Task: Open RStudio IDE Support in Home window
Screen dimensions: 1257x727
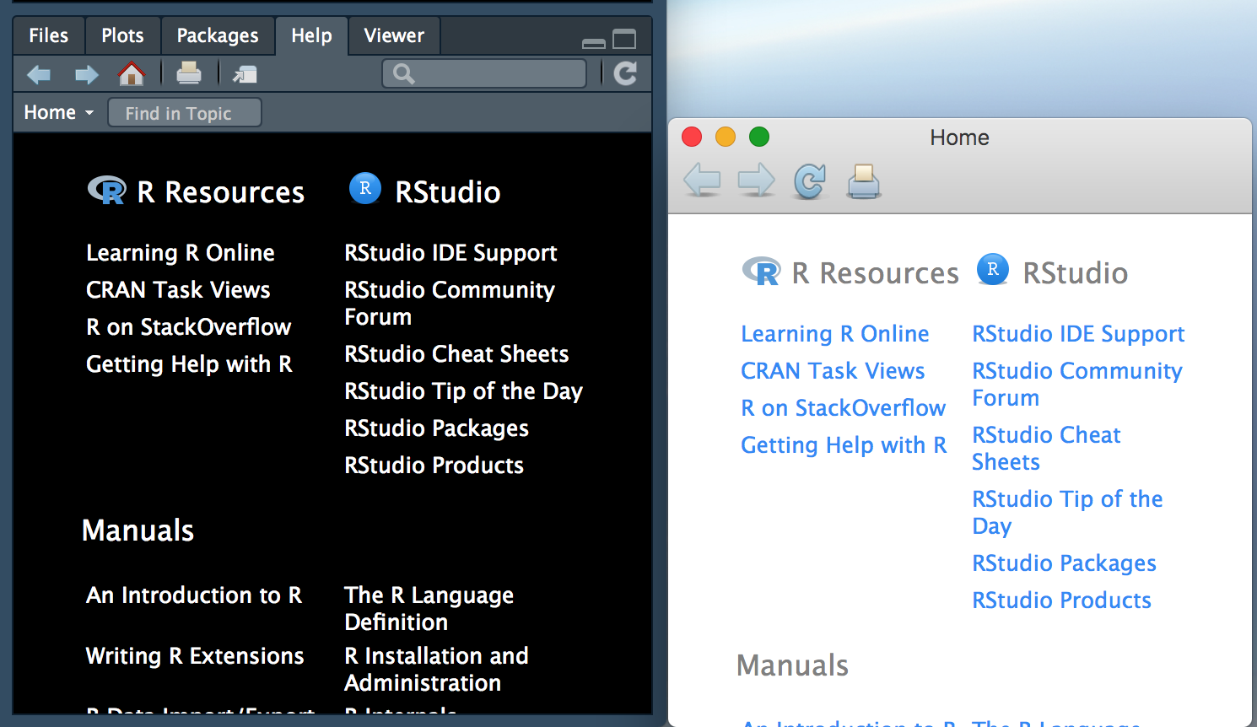Action: 1078,334
